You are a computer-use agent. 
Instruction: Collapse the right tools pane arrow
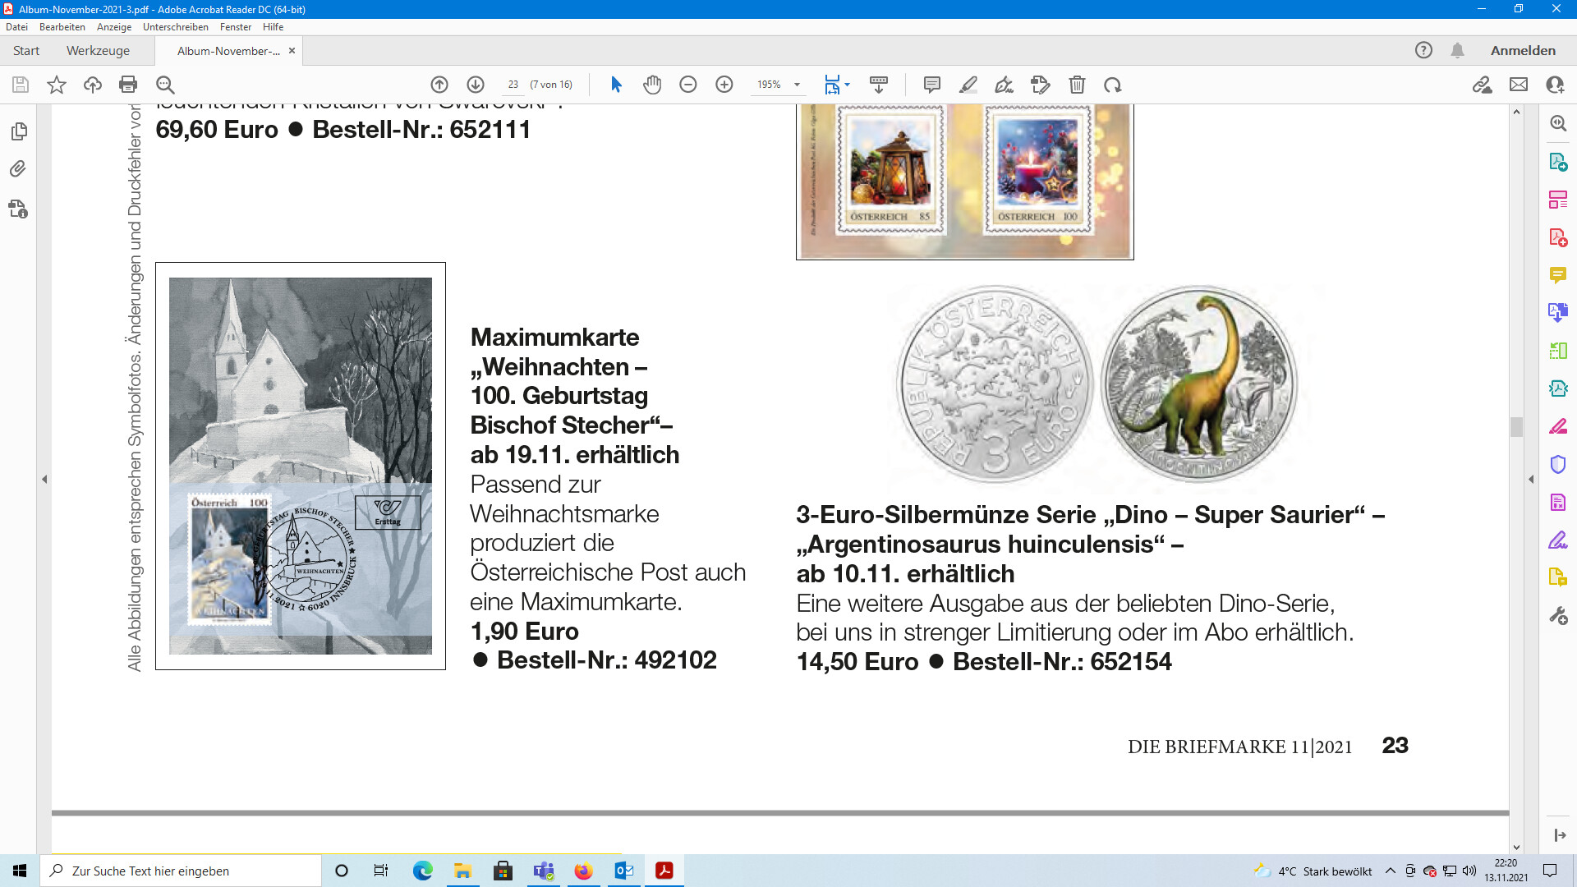(x=1531, y=479)
